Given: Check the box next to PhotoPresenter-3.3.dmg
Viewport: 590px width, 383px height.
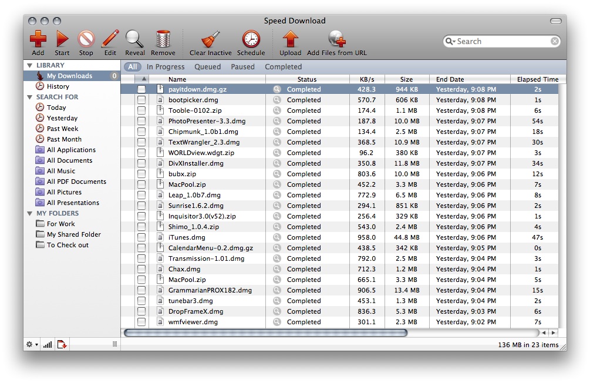Looking at the screenshot, I should 141,121.
